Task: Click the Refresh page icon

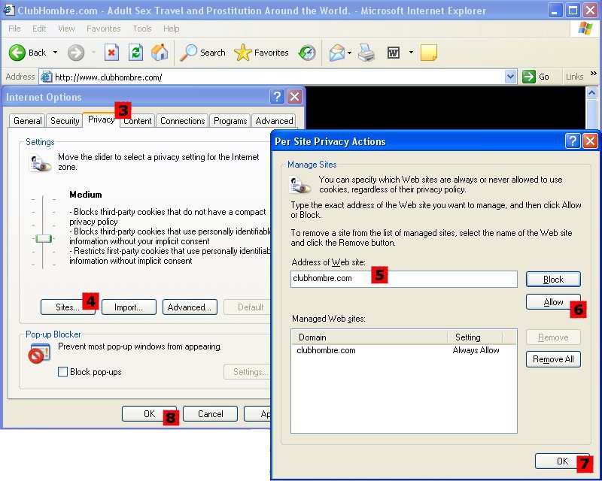Action: 135,53
